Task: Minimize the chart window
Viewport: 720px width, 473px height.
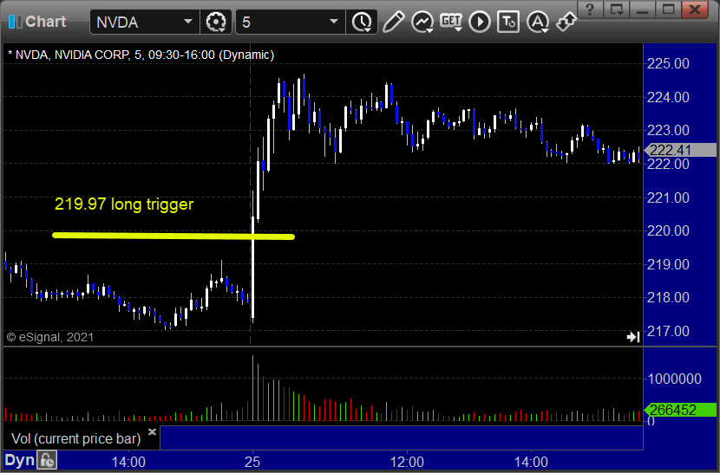Action: tap(643, 10)
